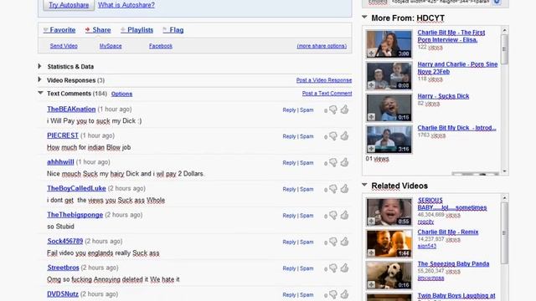The width and height of the screenshot is (536, 301).
Task: Open Charlie Bit Me - Remix video link
Action: point(448,232)
